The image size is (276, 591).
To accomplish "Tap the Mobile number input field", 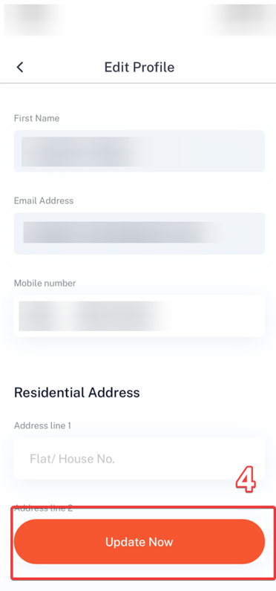I will coord(139,316).
